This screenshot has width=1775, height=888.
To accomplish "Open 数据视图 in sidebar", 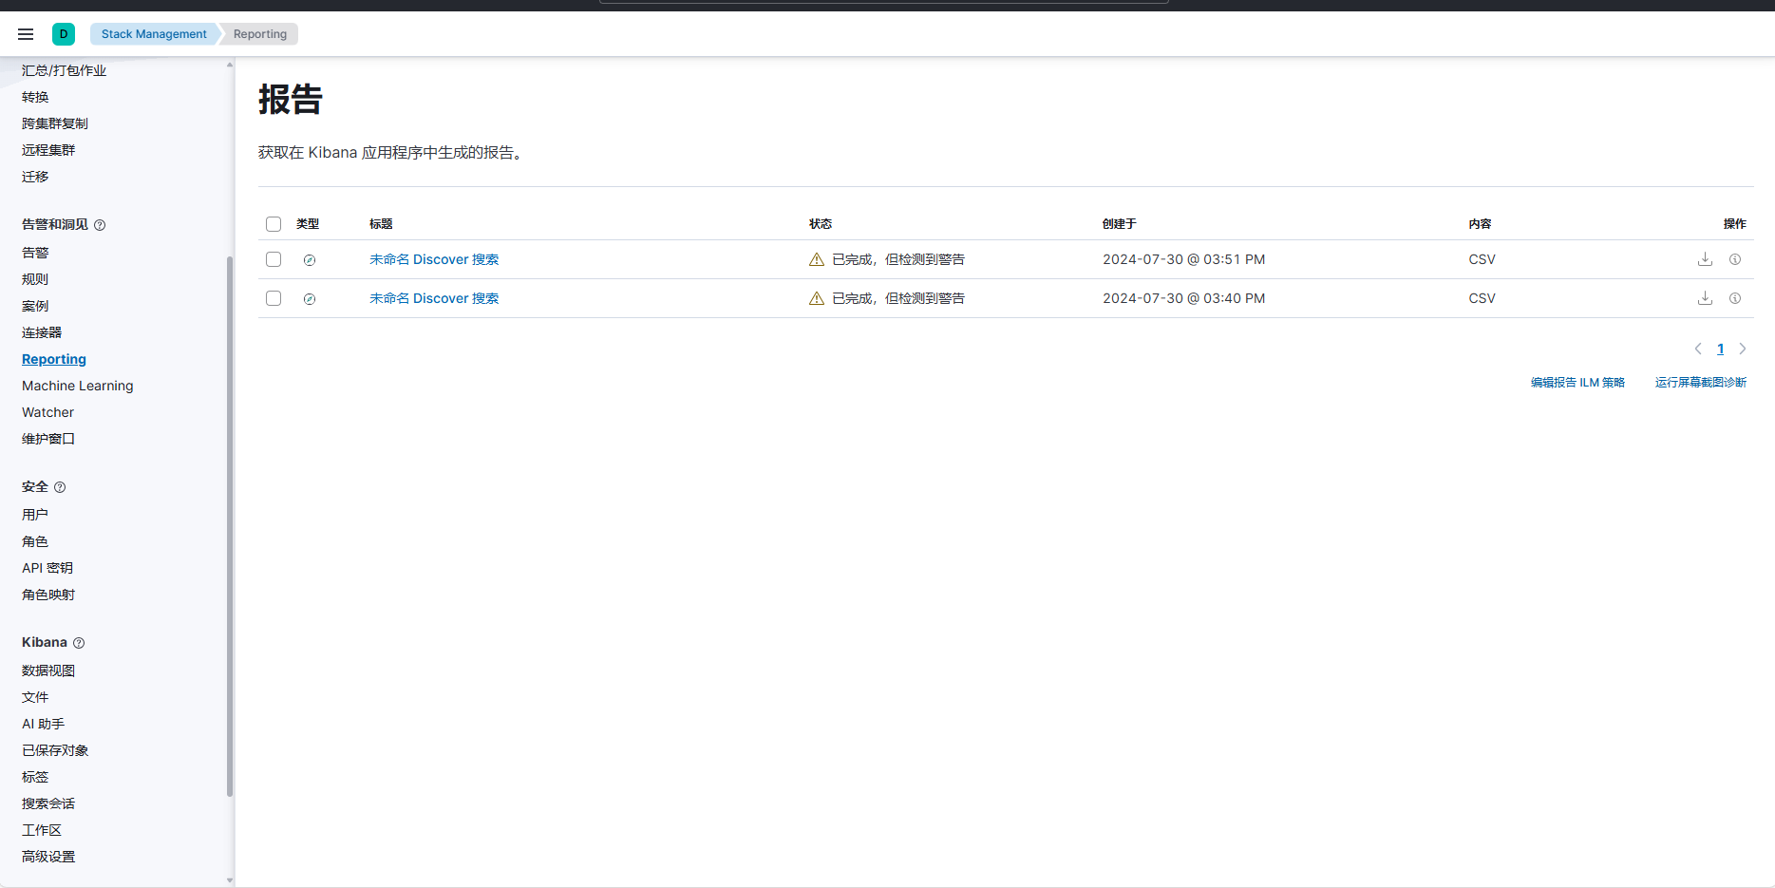I will 48,671.
